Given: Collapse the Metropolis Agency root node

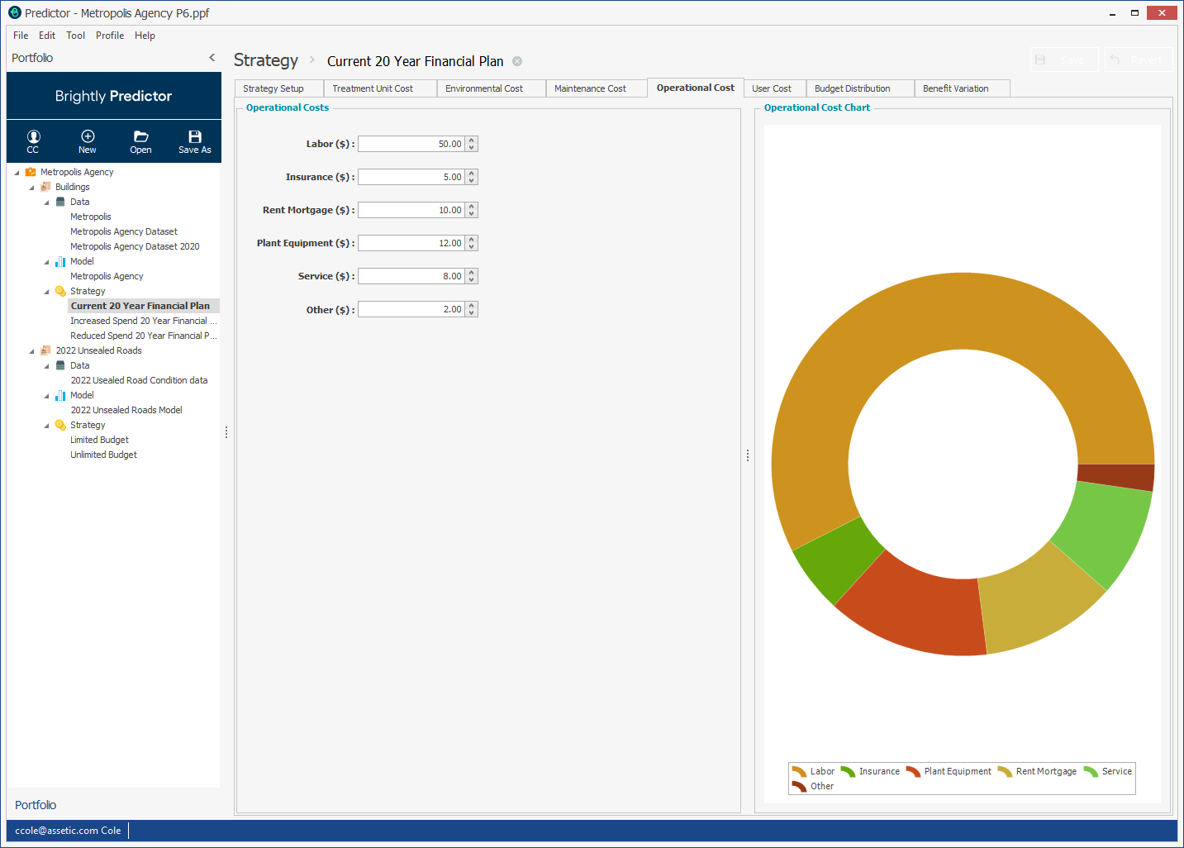Looking at the screenshot, I should click(x=17, y=173).
